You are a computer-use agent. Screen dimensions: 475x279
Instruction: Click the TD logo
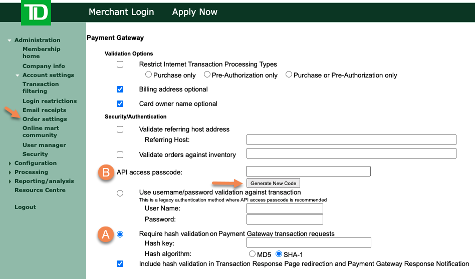[36, 12]
